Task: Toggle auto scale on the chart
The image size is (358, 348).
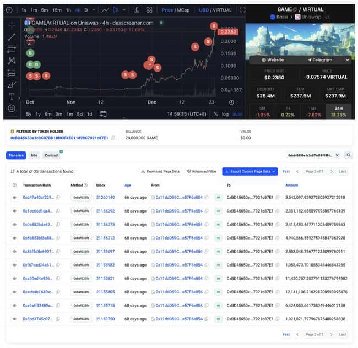Action: (237, 114)
